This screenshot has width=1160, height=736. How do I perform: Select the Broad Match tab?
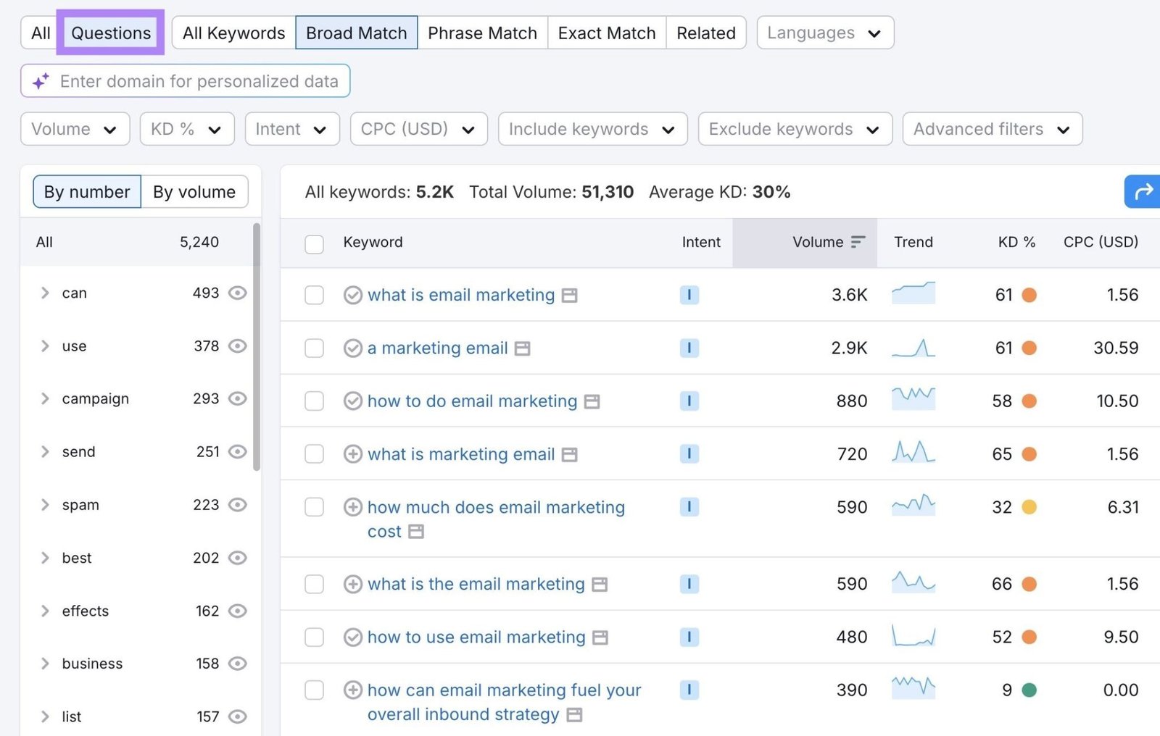click(x=357, y=33)
